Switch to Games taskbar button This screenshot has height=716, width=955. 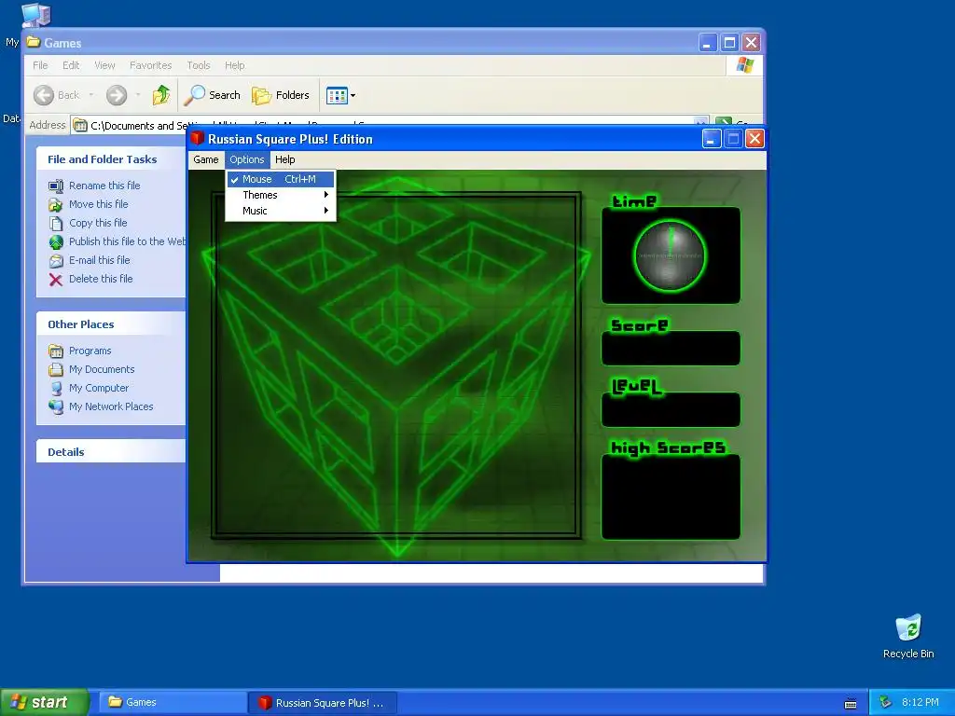pos(172,703)
